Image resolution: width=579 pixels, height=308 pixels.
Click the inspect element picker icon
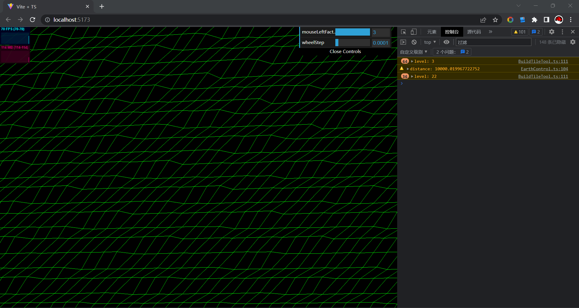403,32
